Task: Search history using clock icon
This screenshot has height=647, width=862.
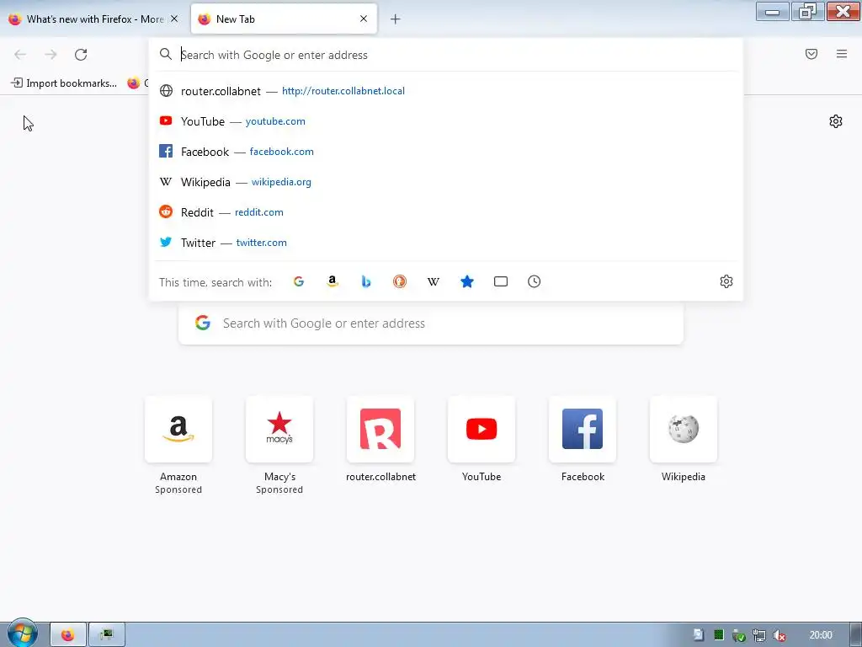Action: click(x=534, y=281)
